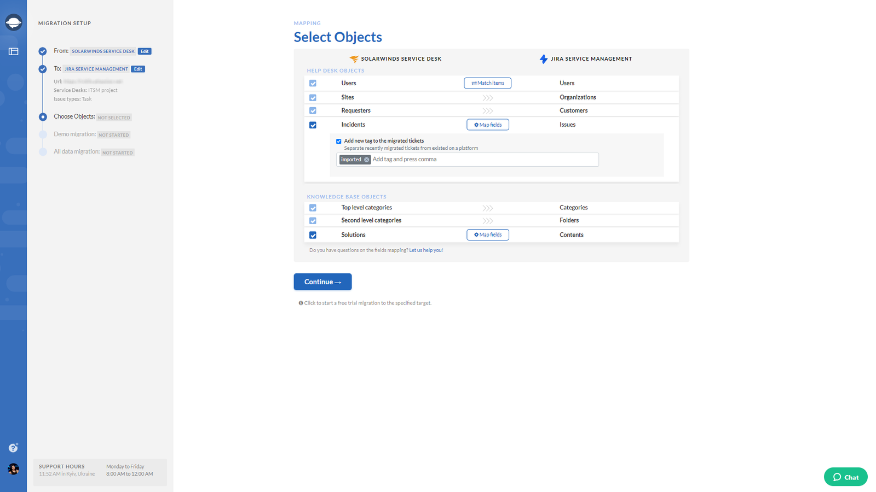This screenshot has width=876, height=492.
Task: Click the arrows icon in the Sites row
Action: (x=488, y=98)
